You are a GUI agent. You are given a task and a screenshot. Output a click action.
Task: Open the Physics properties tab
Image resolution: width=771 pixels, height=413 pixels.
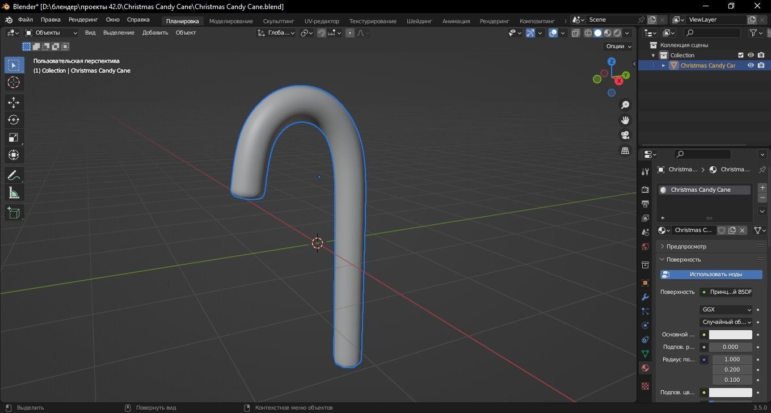click(x=645, y=325)
